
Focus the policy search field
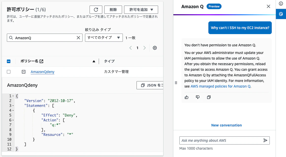tap(45, 38)
